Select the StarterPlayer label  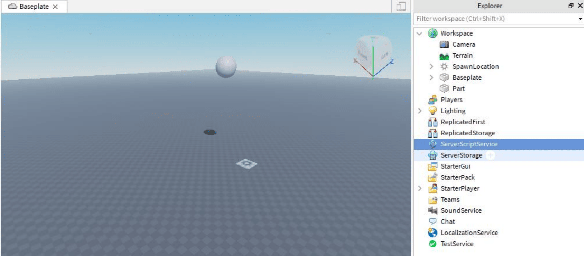point(460,188)
